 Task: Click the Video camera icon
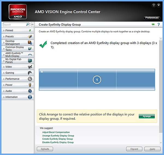30,67
